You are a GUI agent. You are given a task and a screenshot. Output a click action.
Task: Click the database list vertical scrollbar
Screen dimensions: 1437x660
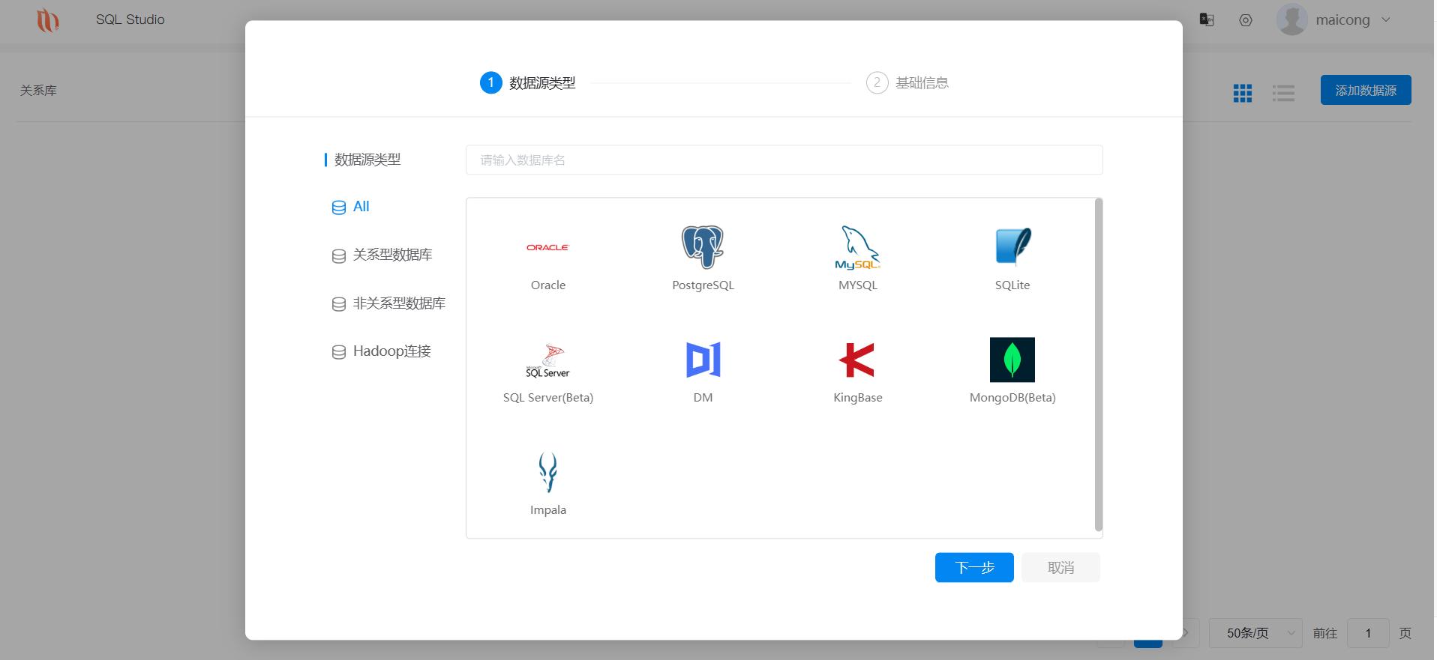[x=1099, y=365]
